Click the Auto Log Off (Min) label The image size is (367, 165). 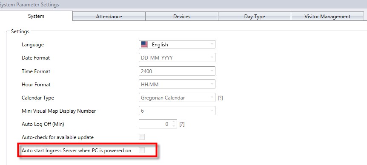pos(43,124)
